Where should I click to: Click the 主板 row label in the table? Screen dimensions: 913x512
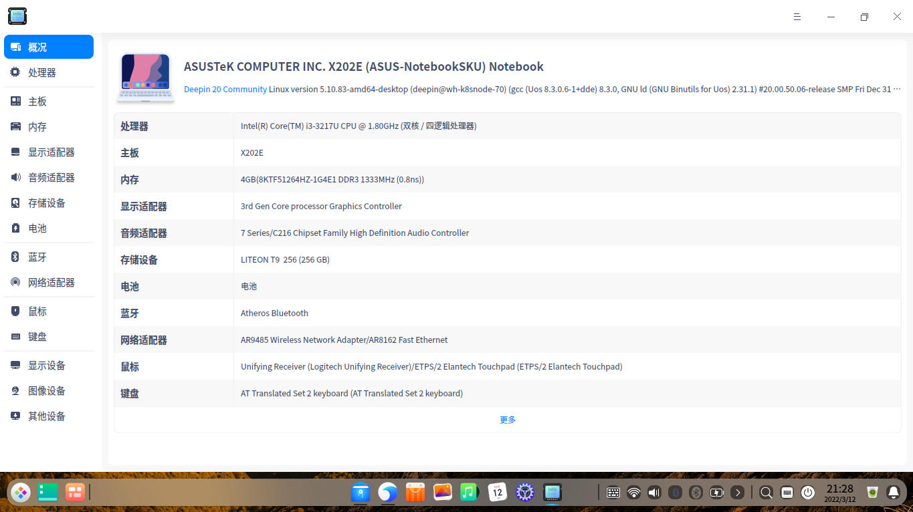coord(130,153)
